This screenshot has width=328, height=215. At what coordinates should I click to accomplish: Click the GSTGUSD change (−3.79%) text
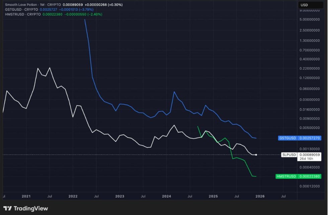[x=86, y=9]
